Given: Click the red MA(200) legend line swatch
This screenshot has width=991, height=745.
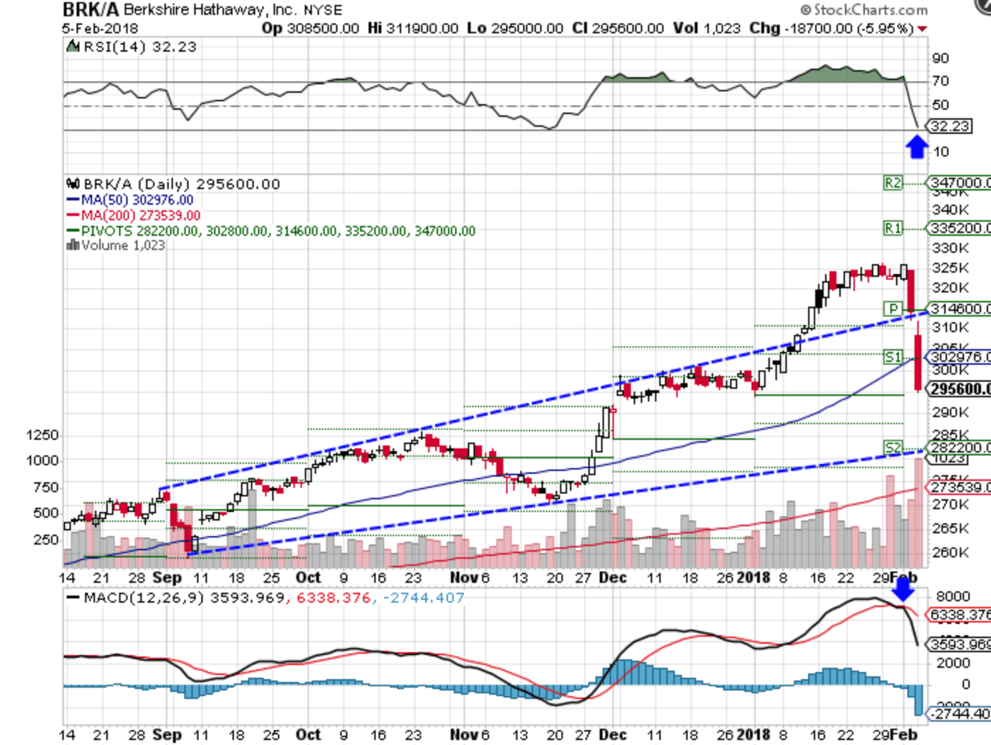Looking at the screenshot, I should tap(72, 215).
